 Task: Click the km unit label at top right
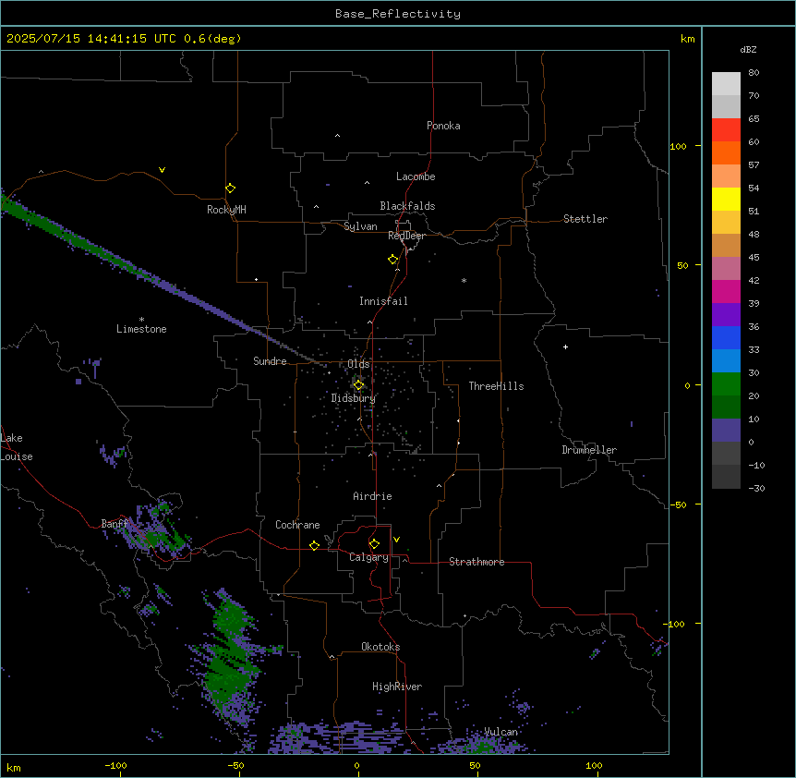coord(688,39)
